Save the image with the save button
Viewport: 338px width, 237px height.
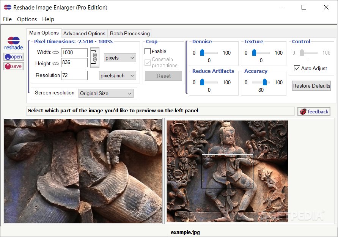click(14, 66)
